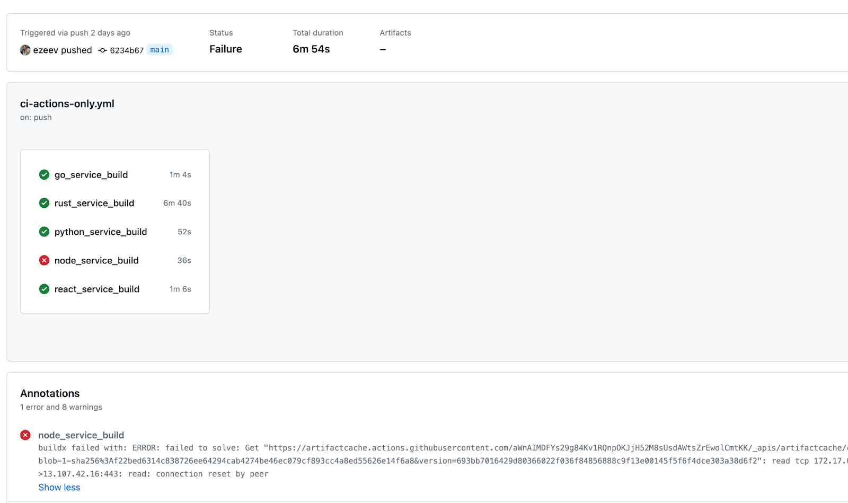The image size is (848, 503).
Task: Click the ci-actions-only.yml workflow title
Action: click(x=67, y=104)
